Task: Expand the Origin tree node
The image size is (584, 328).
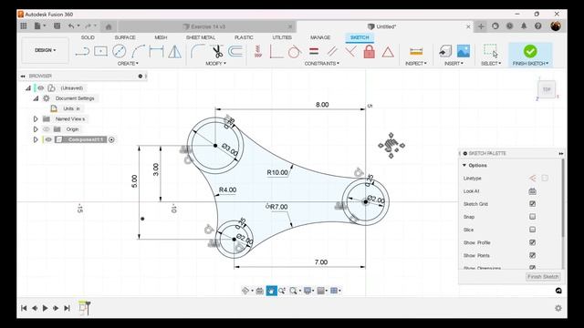Action: (x=36, y=129)
